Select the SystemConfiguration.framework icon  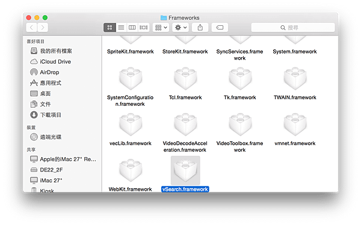coord(131,79)
